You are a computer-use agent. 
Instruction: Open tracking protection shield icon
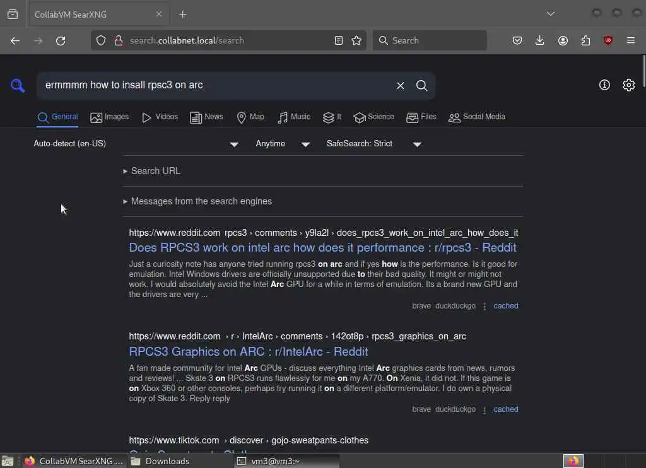(x=101, y=40)
